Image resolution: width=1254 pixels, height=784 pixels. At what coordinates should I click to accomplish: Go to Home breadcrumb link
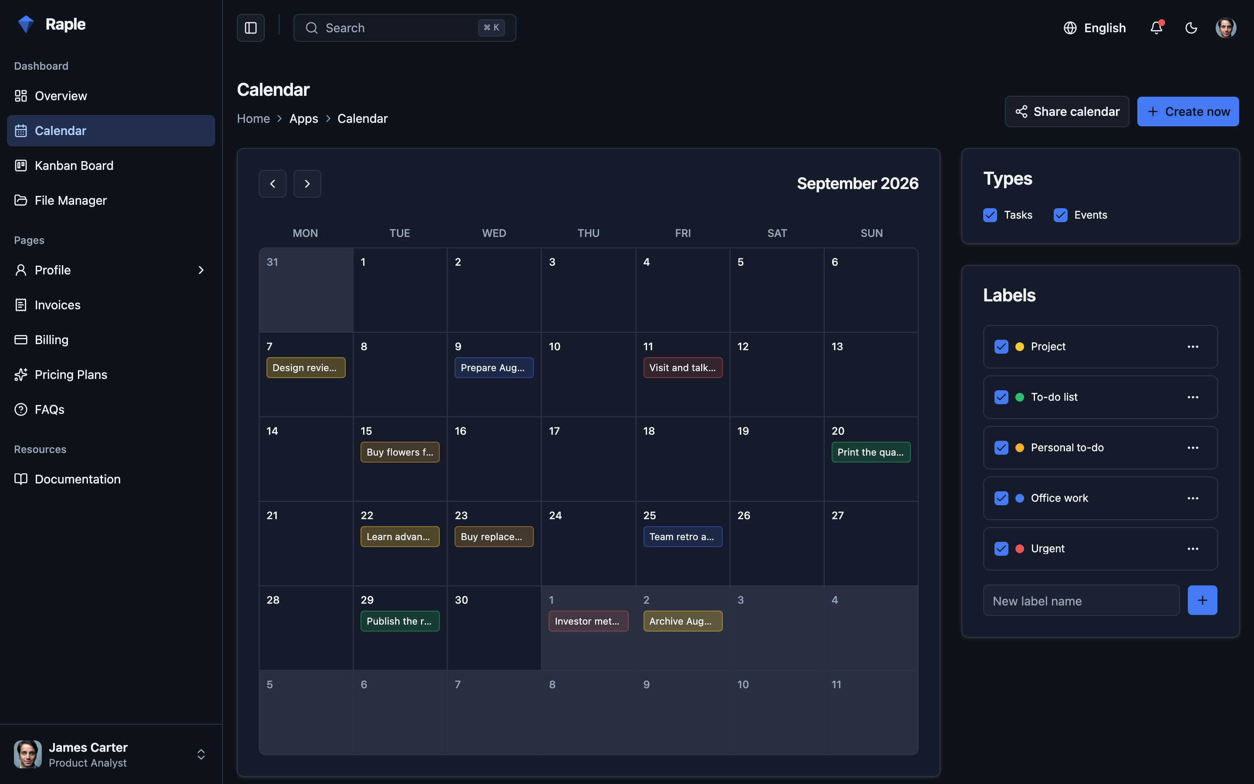(253, 119)
